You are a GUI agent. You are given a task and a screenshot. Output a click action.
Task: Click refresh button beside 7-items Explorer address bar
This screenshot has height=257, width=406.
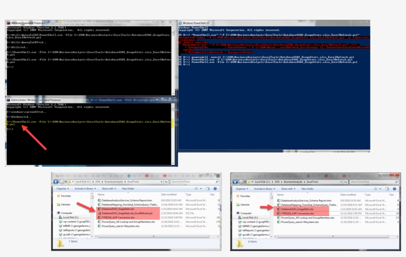(166, 182)
